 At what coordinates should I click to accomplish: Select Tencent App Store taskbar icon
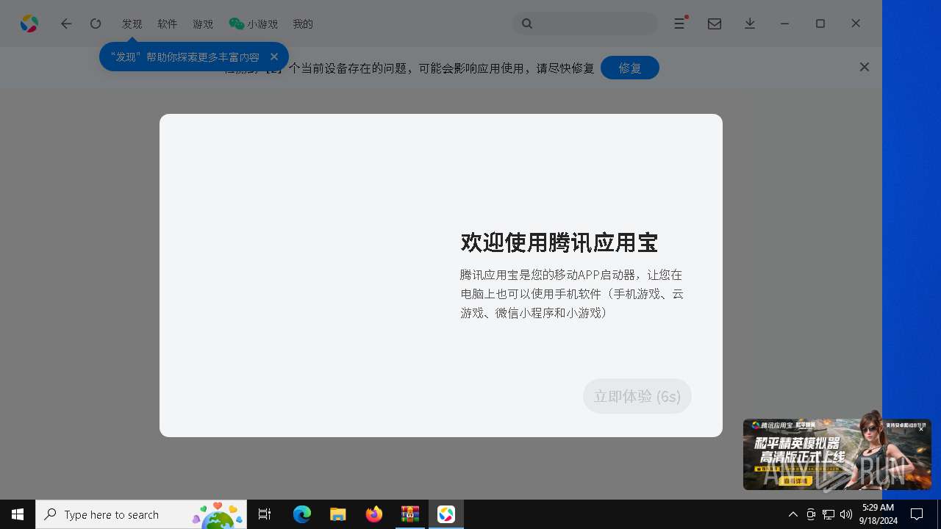tap(446, 514)
